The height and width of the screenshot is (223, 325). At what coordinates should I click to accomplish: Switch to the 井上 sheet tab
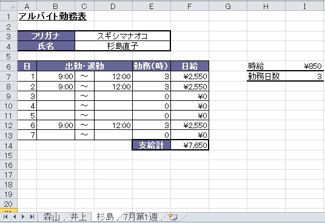(78, 217)
